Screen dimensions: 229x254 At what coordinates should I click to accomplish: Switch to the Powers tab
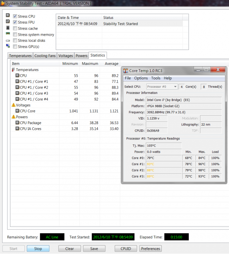82,56
